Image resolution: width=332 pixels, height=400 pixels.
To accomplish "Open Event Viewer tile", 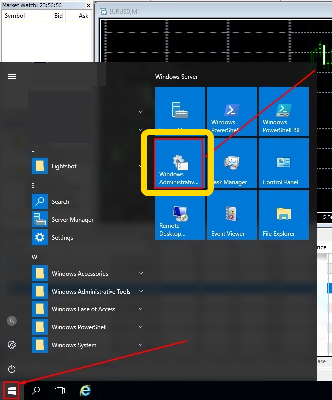I will [x=232, y=215].
